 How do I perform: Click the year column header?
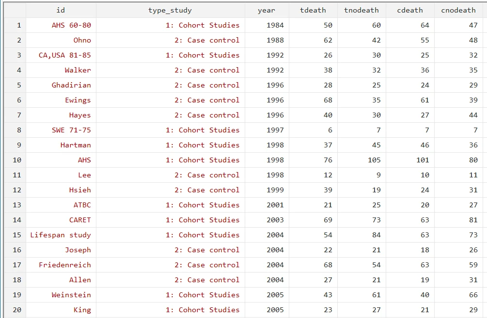(266, 10)
